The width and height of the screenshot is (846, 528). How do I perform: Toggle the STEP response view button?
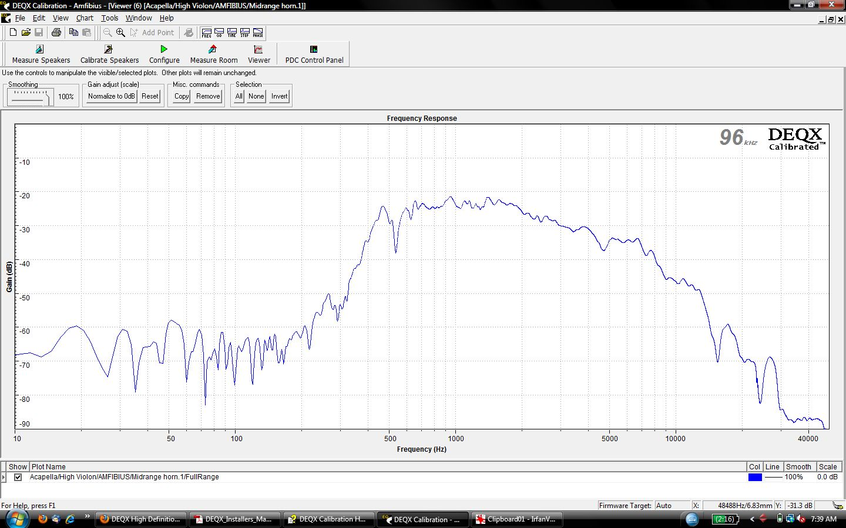(x=245, y=33)
